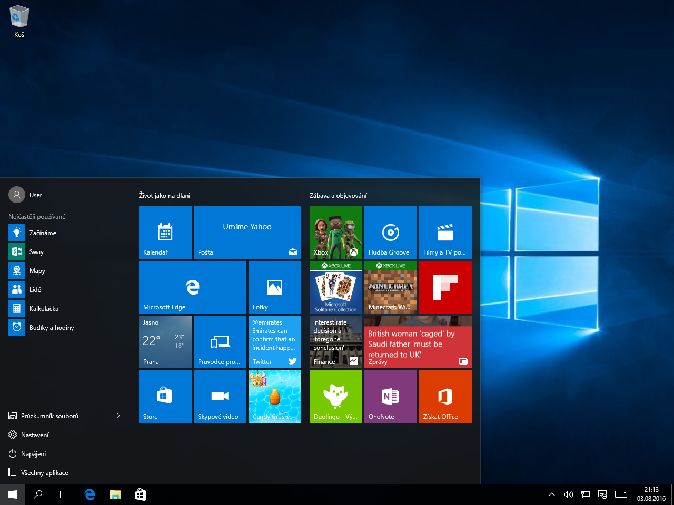Screen dimensions: 674x505
Task: Open Začínáme from most used list
Action: click(65, 233)
